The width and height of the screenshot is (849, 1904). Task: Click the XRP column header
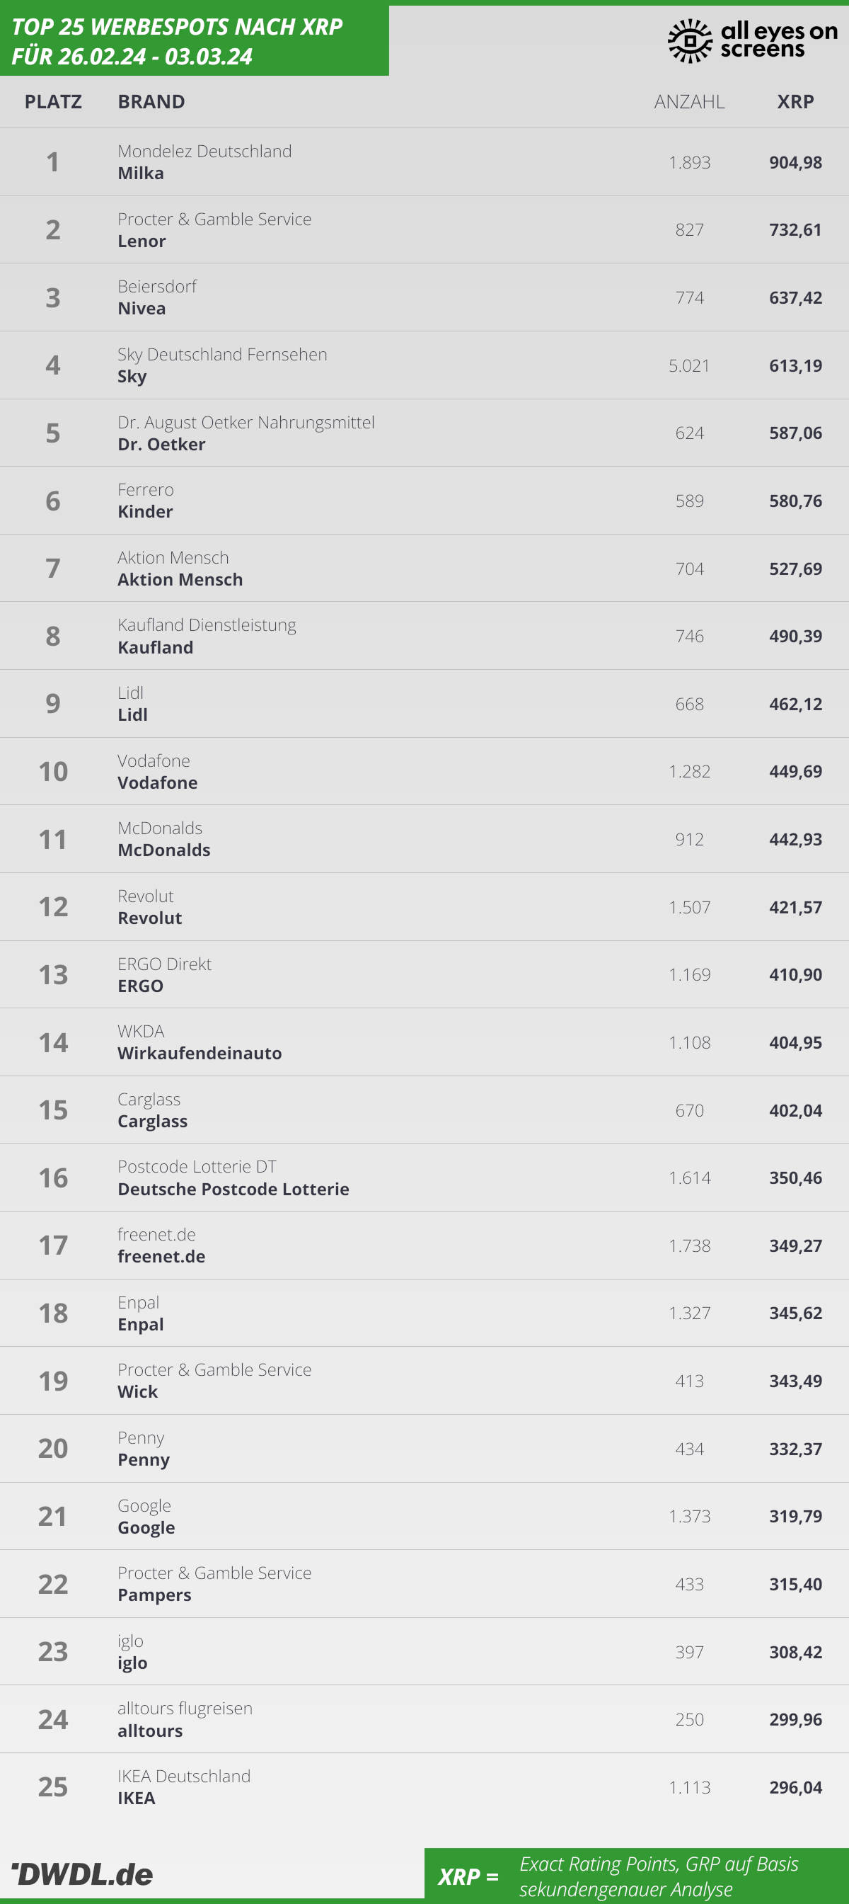click(x=795, y=101)
